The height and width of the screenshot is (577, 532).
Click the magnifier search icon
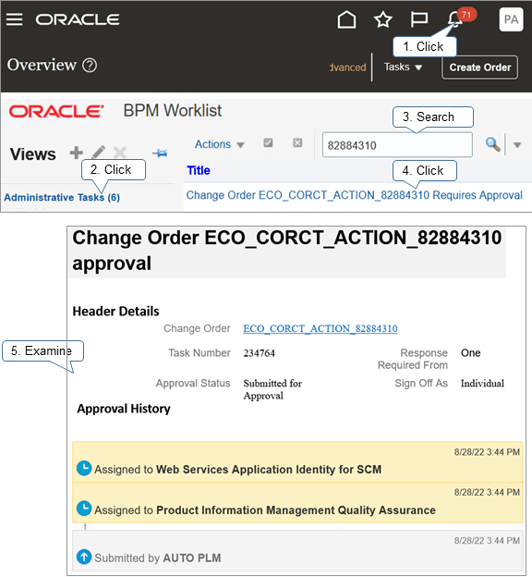(x=492, y=144)
